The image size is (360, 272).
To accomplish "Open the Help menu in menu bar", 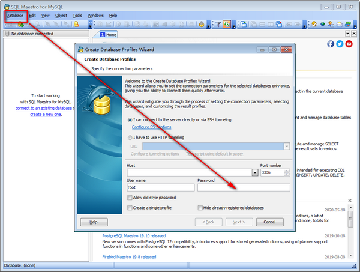I will tap(113, 16).
